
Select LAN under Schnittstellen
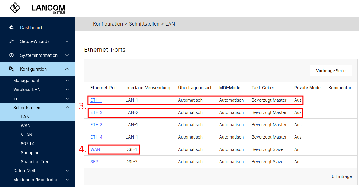[x=25, y=117]
